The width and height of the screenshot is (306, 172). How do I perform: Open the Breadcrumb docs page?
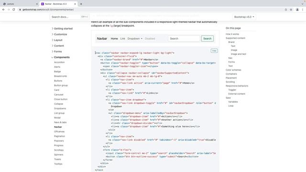pos(61,76)
